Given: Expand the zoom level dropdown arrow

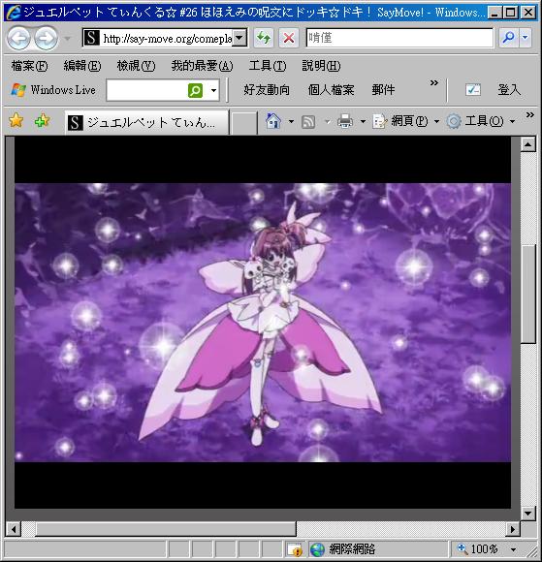Looking at the screenshot, I should 514,549.
